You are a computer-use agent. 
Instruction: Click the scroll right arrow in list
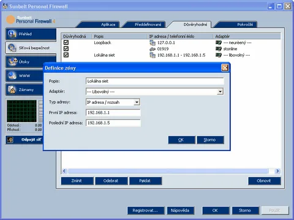click(277, 171)
